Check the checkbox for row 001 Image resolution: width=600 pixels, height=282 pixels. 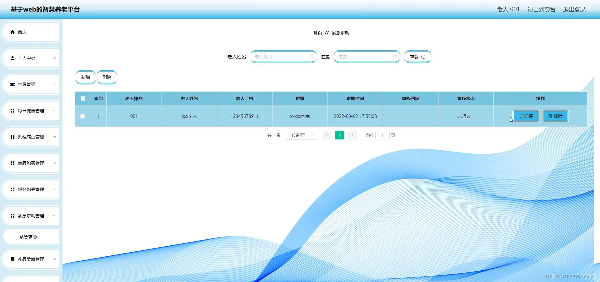(x=82, y=116)
